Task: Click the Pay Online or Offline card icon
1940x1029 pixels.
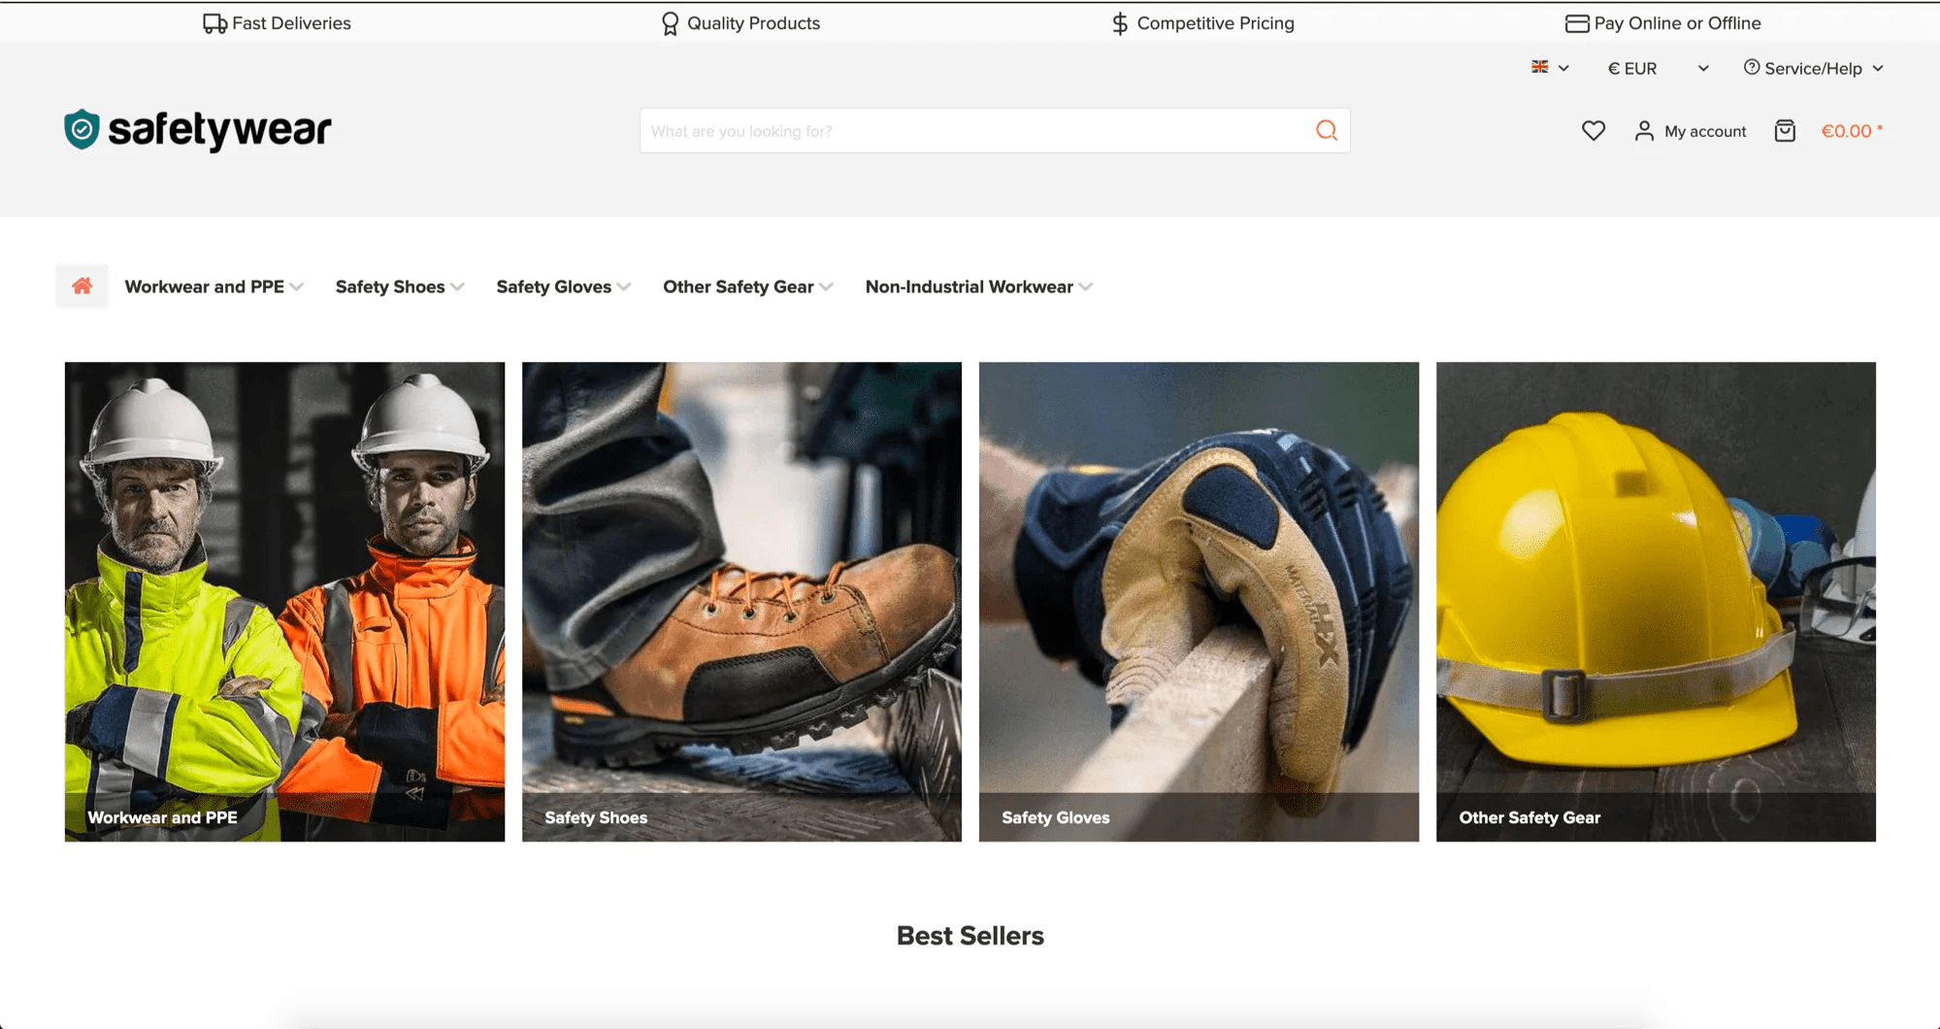Action: pos(1575,22)
